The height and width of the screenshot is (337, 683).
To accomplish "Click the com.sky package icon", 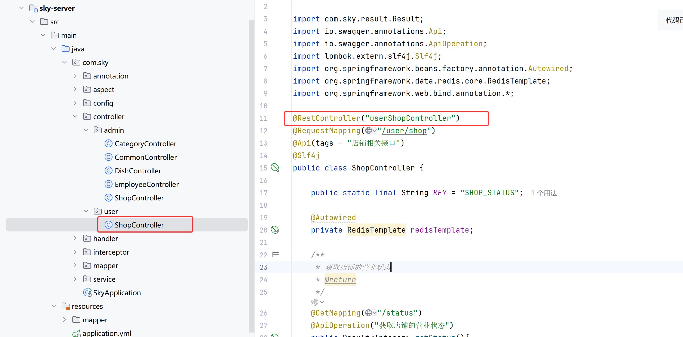I will 76,62.
